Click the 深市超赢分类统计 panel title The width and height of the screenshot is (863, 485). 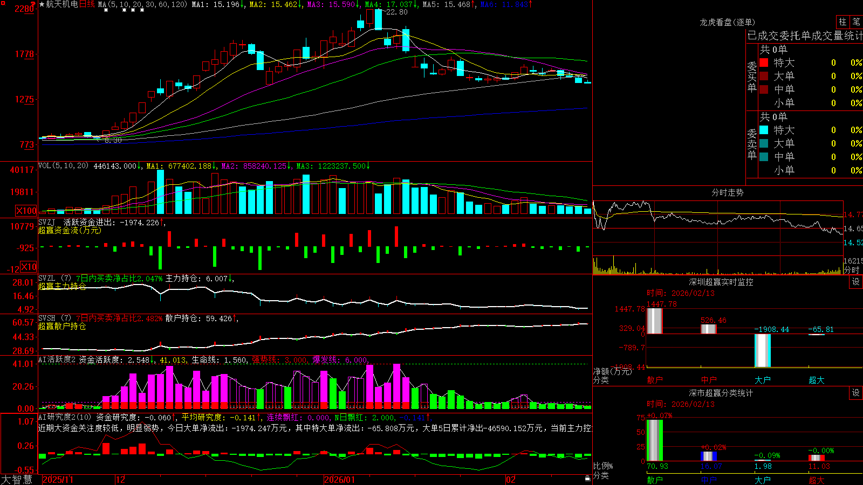(x=721, y=393)
